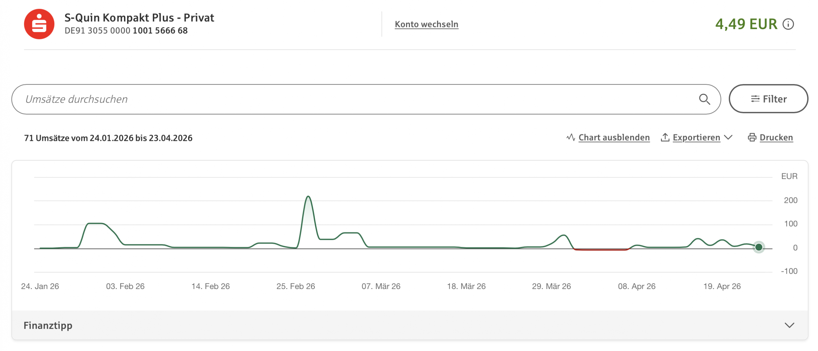The height and width of the screenshot is (351, 818).
Task: Click the green current-balance chart marker
Action: (x=758, y=247)
